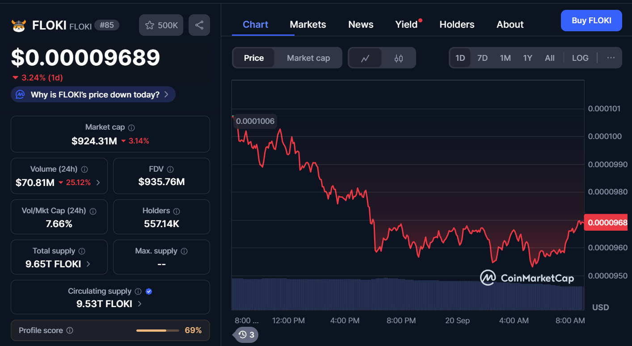Click the USD currency label
The width and height of the screenshot is (632, 346).
coord(601,308)
